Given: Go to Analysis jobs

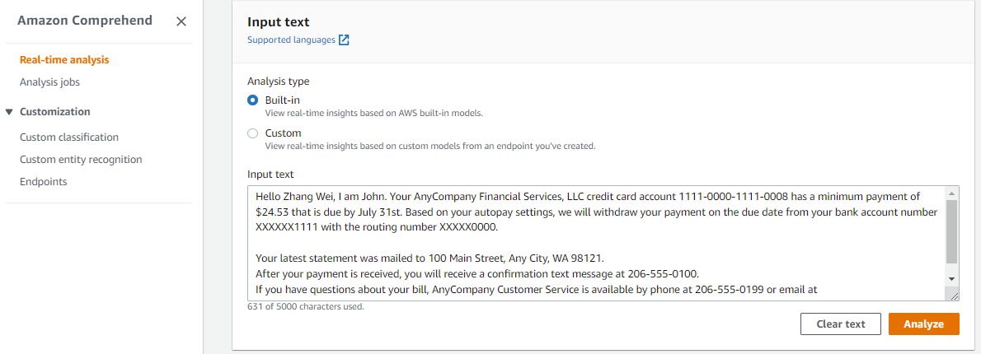Looking at the screenshot, I should point(49,82).
